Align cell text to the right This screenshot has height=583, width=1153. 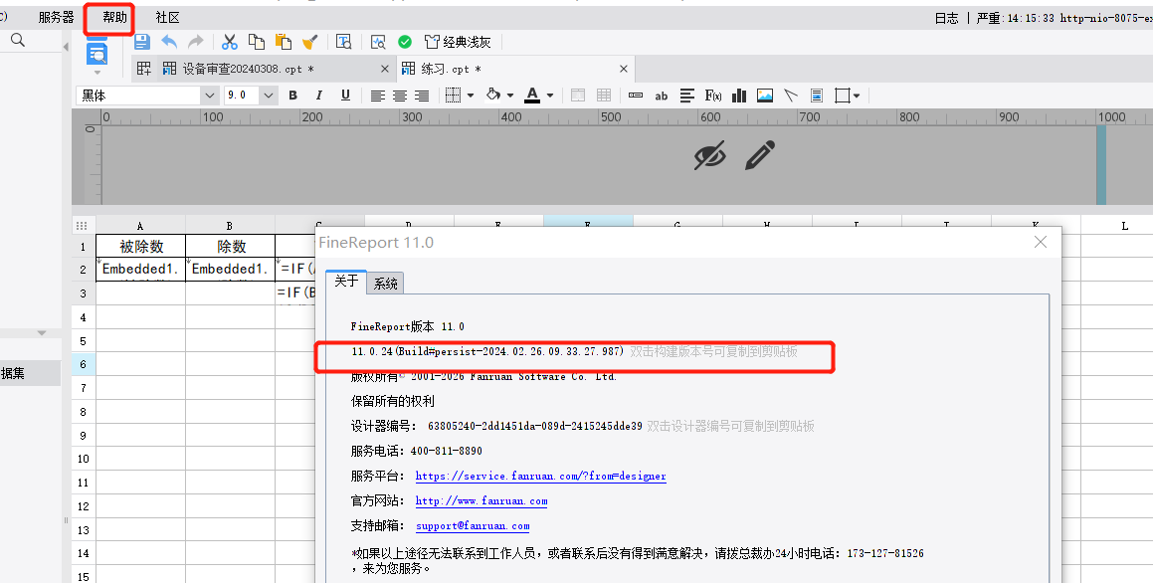[422, 96]
